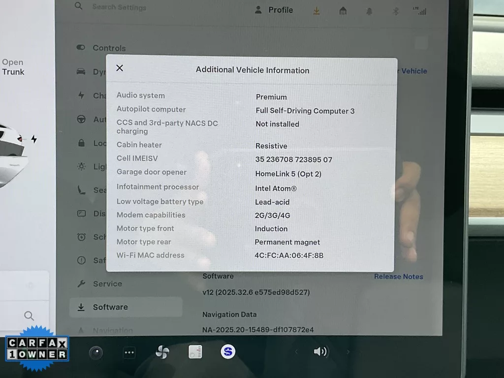Select Controls in settings sidebar
The height and width of the screenshot is (378, 504).
pyautogui.click(x=109, y=48)
